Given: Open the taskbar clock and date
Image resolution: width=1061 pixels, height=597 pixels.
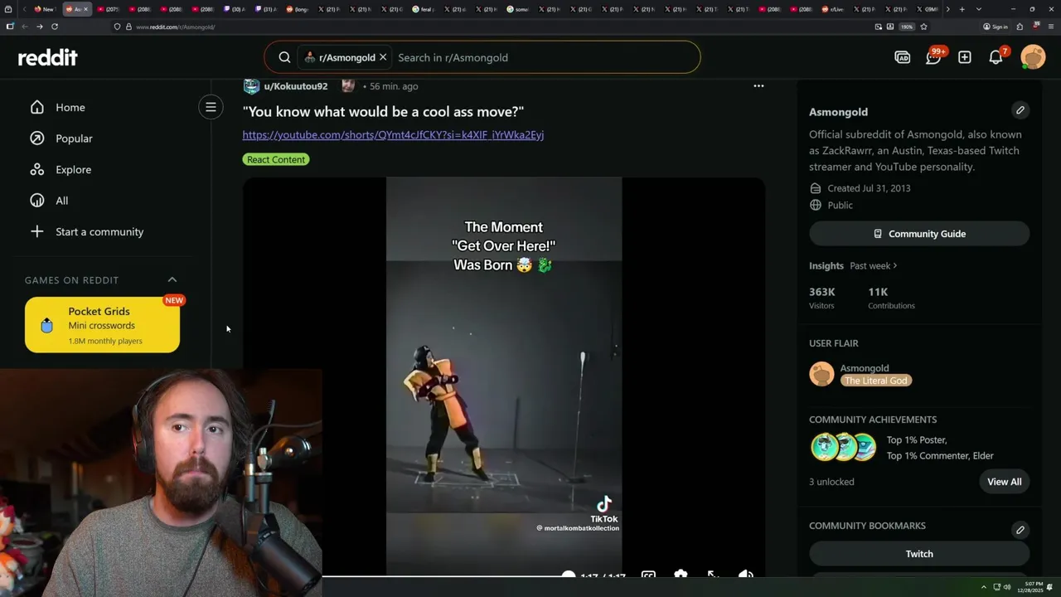Looking at the screenshot, I should click(x=1031, y=587).
